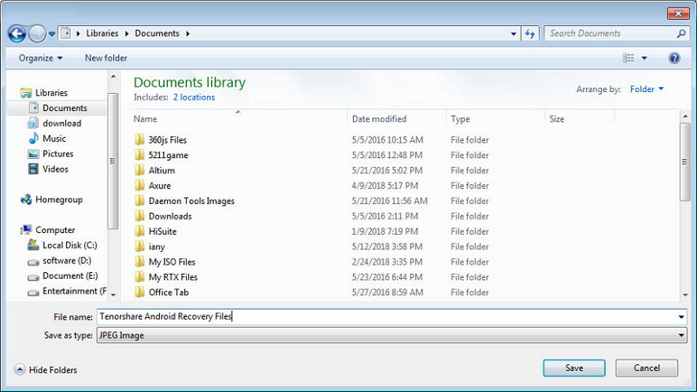Select the download library in navigation pane
Image resolution: width=697 pixels, height=392 pixels.
point(55,124)
